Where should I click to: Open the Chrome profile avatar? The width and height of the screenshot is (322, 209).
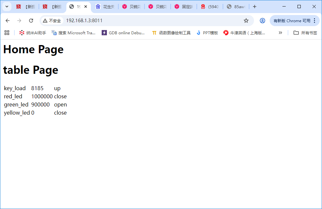(262, 21)
